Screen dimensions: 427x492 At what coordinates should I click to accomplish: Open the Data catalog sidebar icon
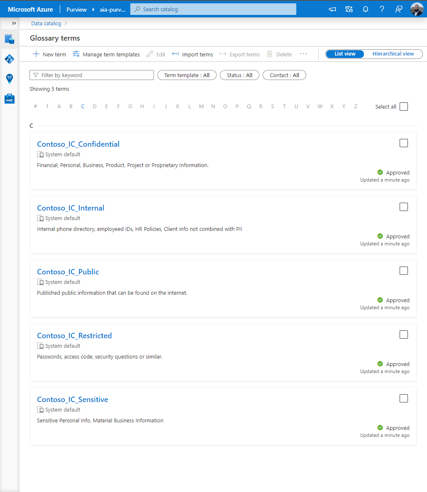pyautogui.click(x=10, y=39)
